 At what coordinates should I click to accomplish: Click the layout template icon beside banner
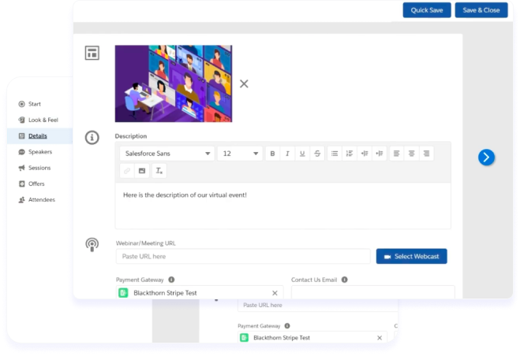[x=92, y=53]
